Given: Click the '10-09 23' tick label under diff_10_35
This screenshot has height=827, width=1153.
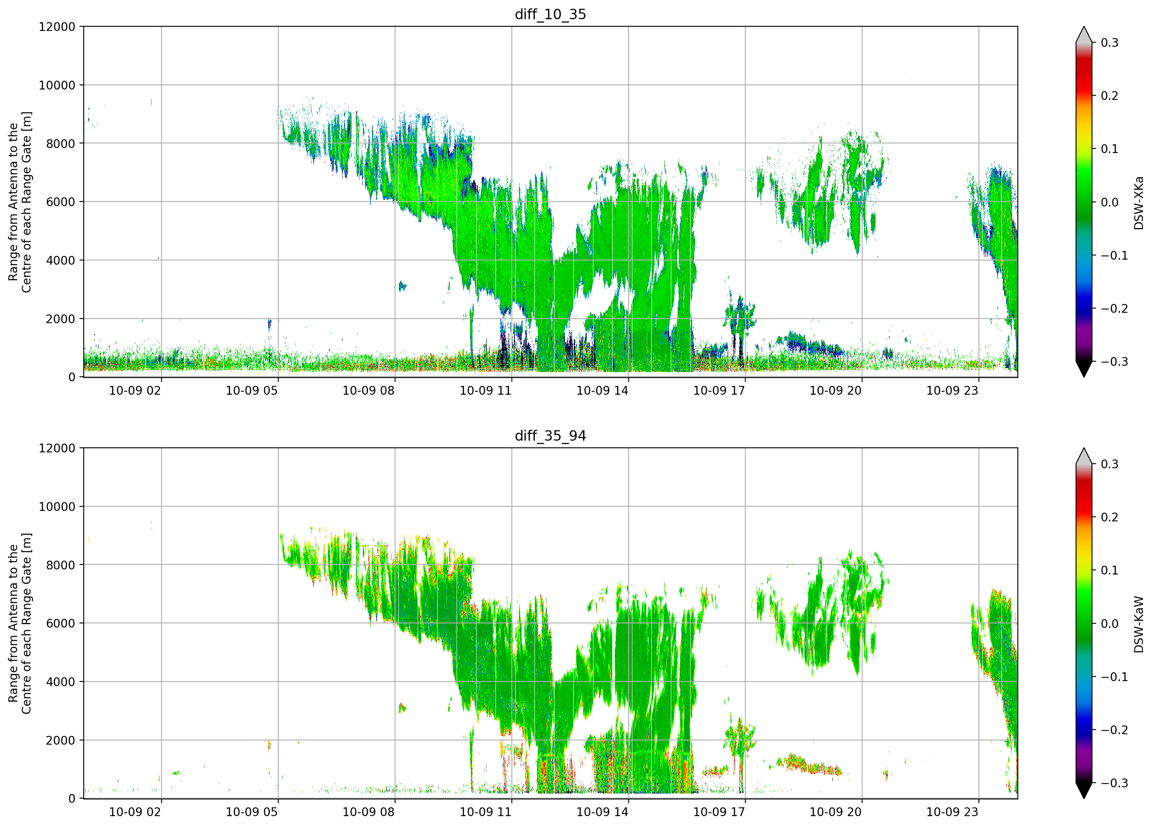Looking at the screenshot, I should tap(953, 391).
